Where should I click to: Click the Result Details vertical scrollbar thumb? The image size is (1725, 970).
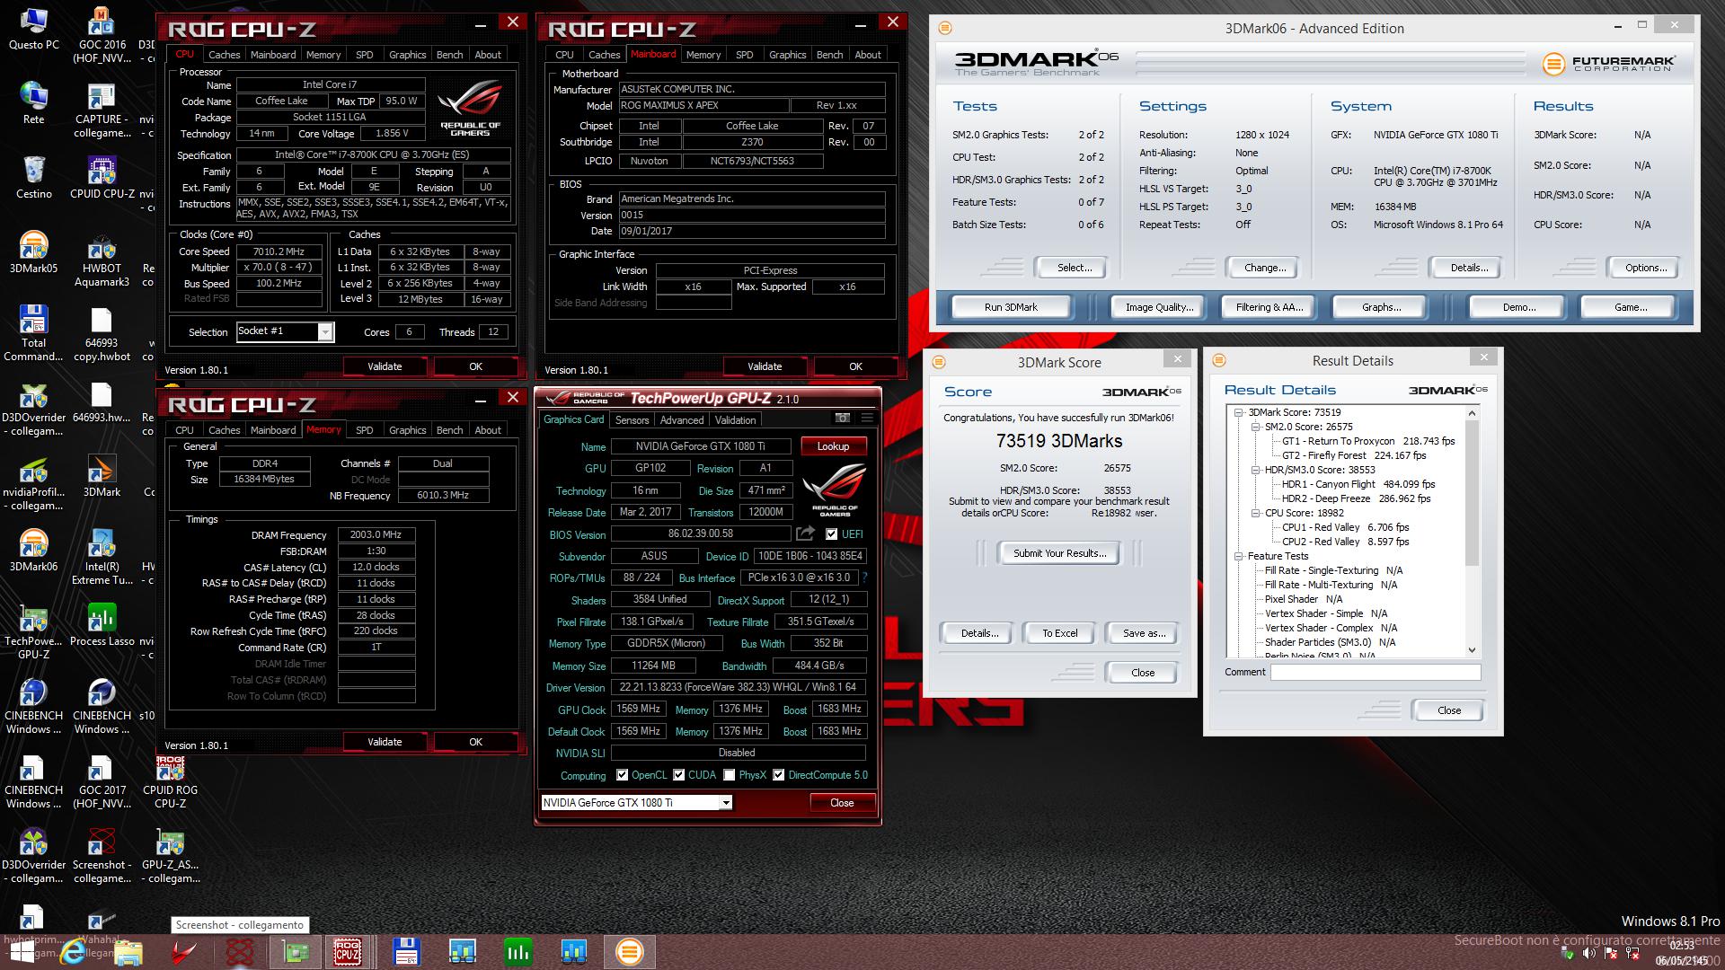1472,492
